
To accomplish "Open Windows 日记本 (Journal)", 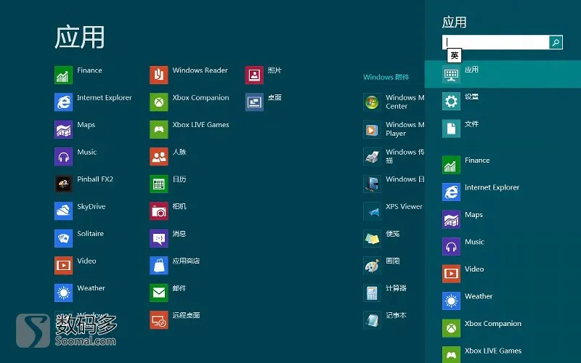I will click(x=394, y=184).
